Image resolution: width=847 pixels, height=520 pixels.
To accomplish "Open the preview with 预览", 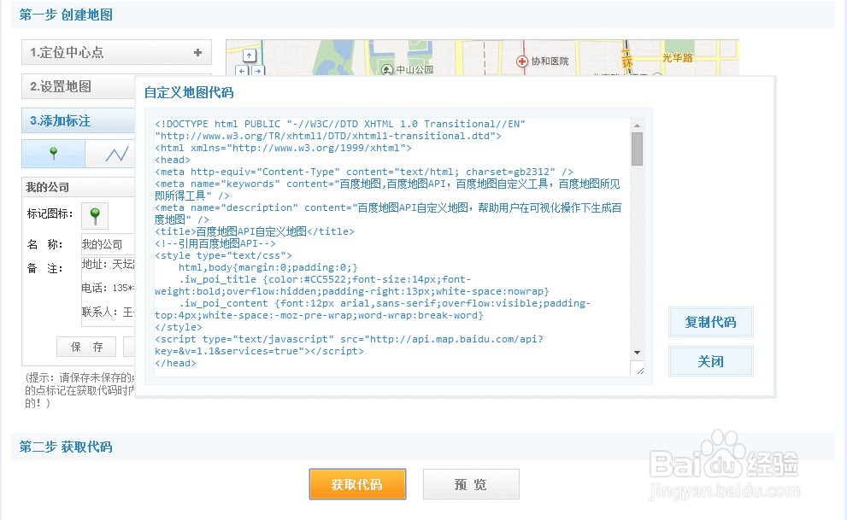I will click(471, 484).
